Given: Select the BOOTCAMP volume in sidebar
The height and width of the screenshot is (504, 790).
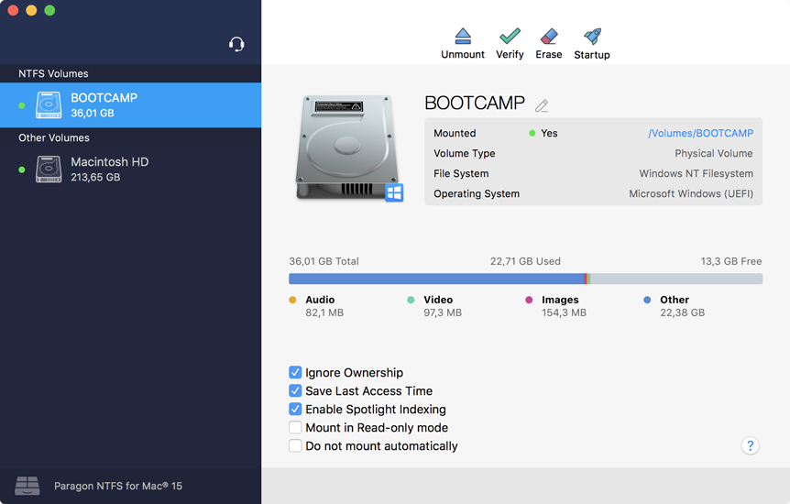Looking at the screenshot, I should [x=130, y=105].
